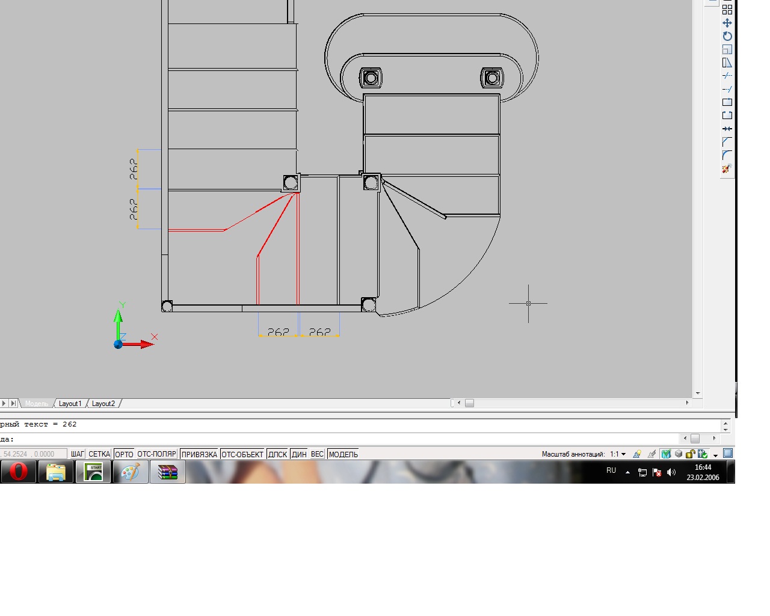This screenshot has width=770, height=616.
Task: Select the Move tool icon
Action: pyautogui.click(x=727, y=23)
